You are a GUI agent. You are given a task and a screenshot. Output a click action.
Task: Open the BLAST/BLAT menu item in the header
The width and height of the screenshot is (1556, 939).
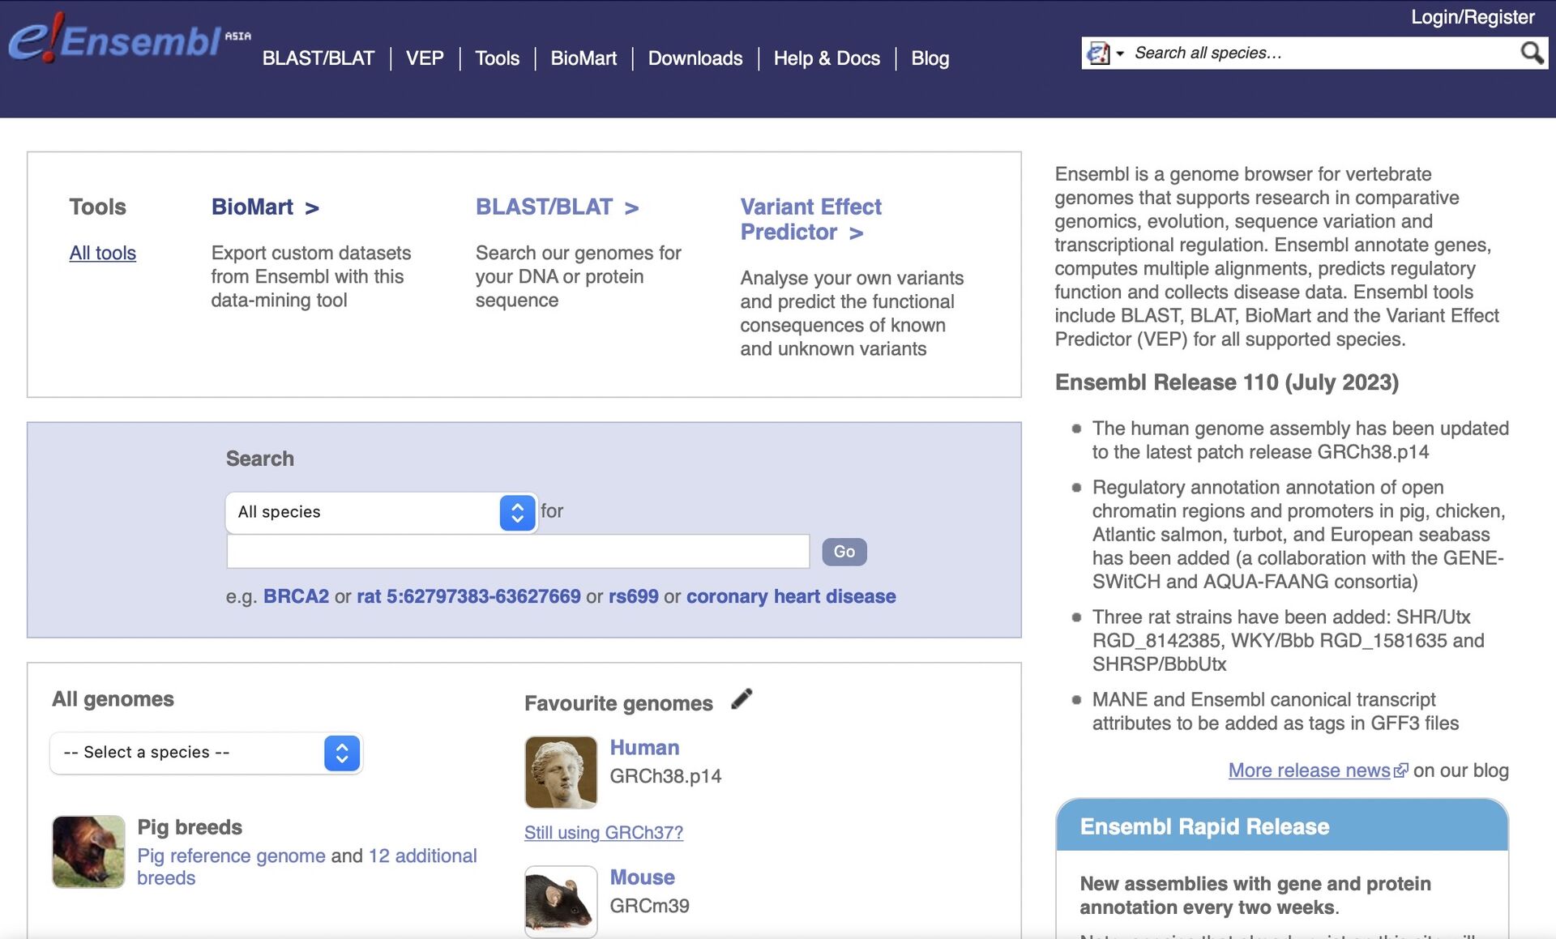click(x=318, y=58)
